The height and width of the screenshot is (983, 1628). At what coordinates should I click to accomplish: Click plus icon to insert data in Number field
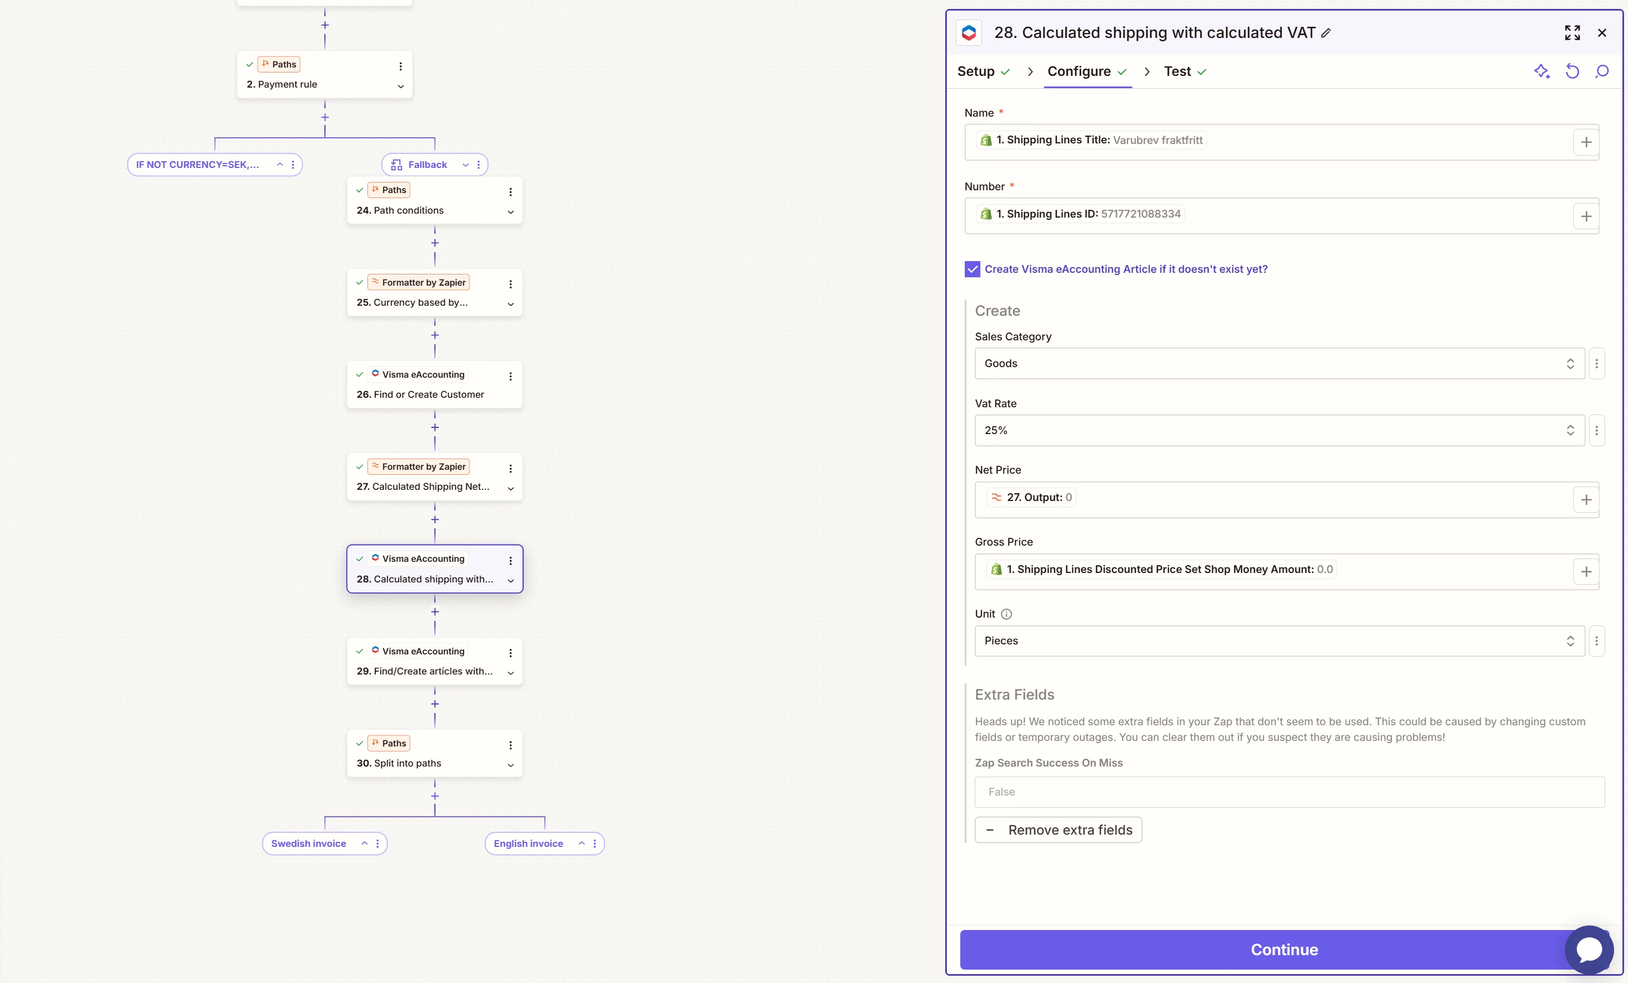1586,216
